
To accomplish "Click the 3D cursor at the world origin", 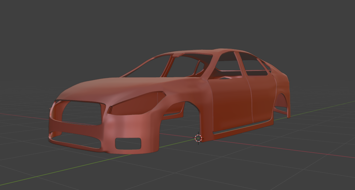I will coord(198,138).
